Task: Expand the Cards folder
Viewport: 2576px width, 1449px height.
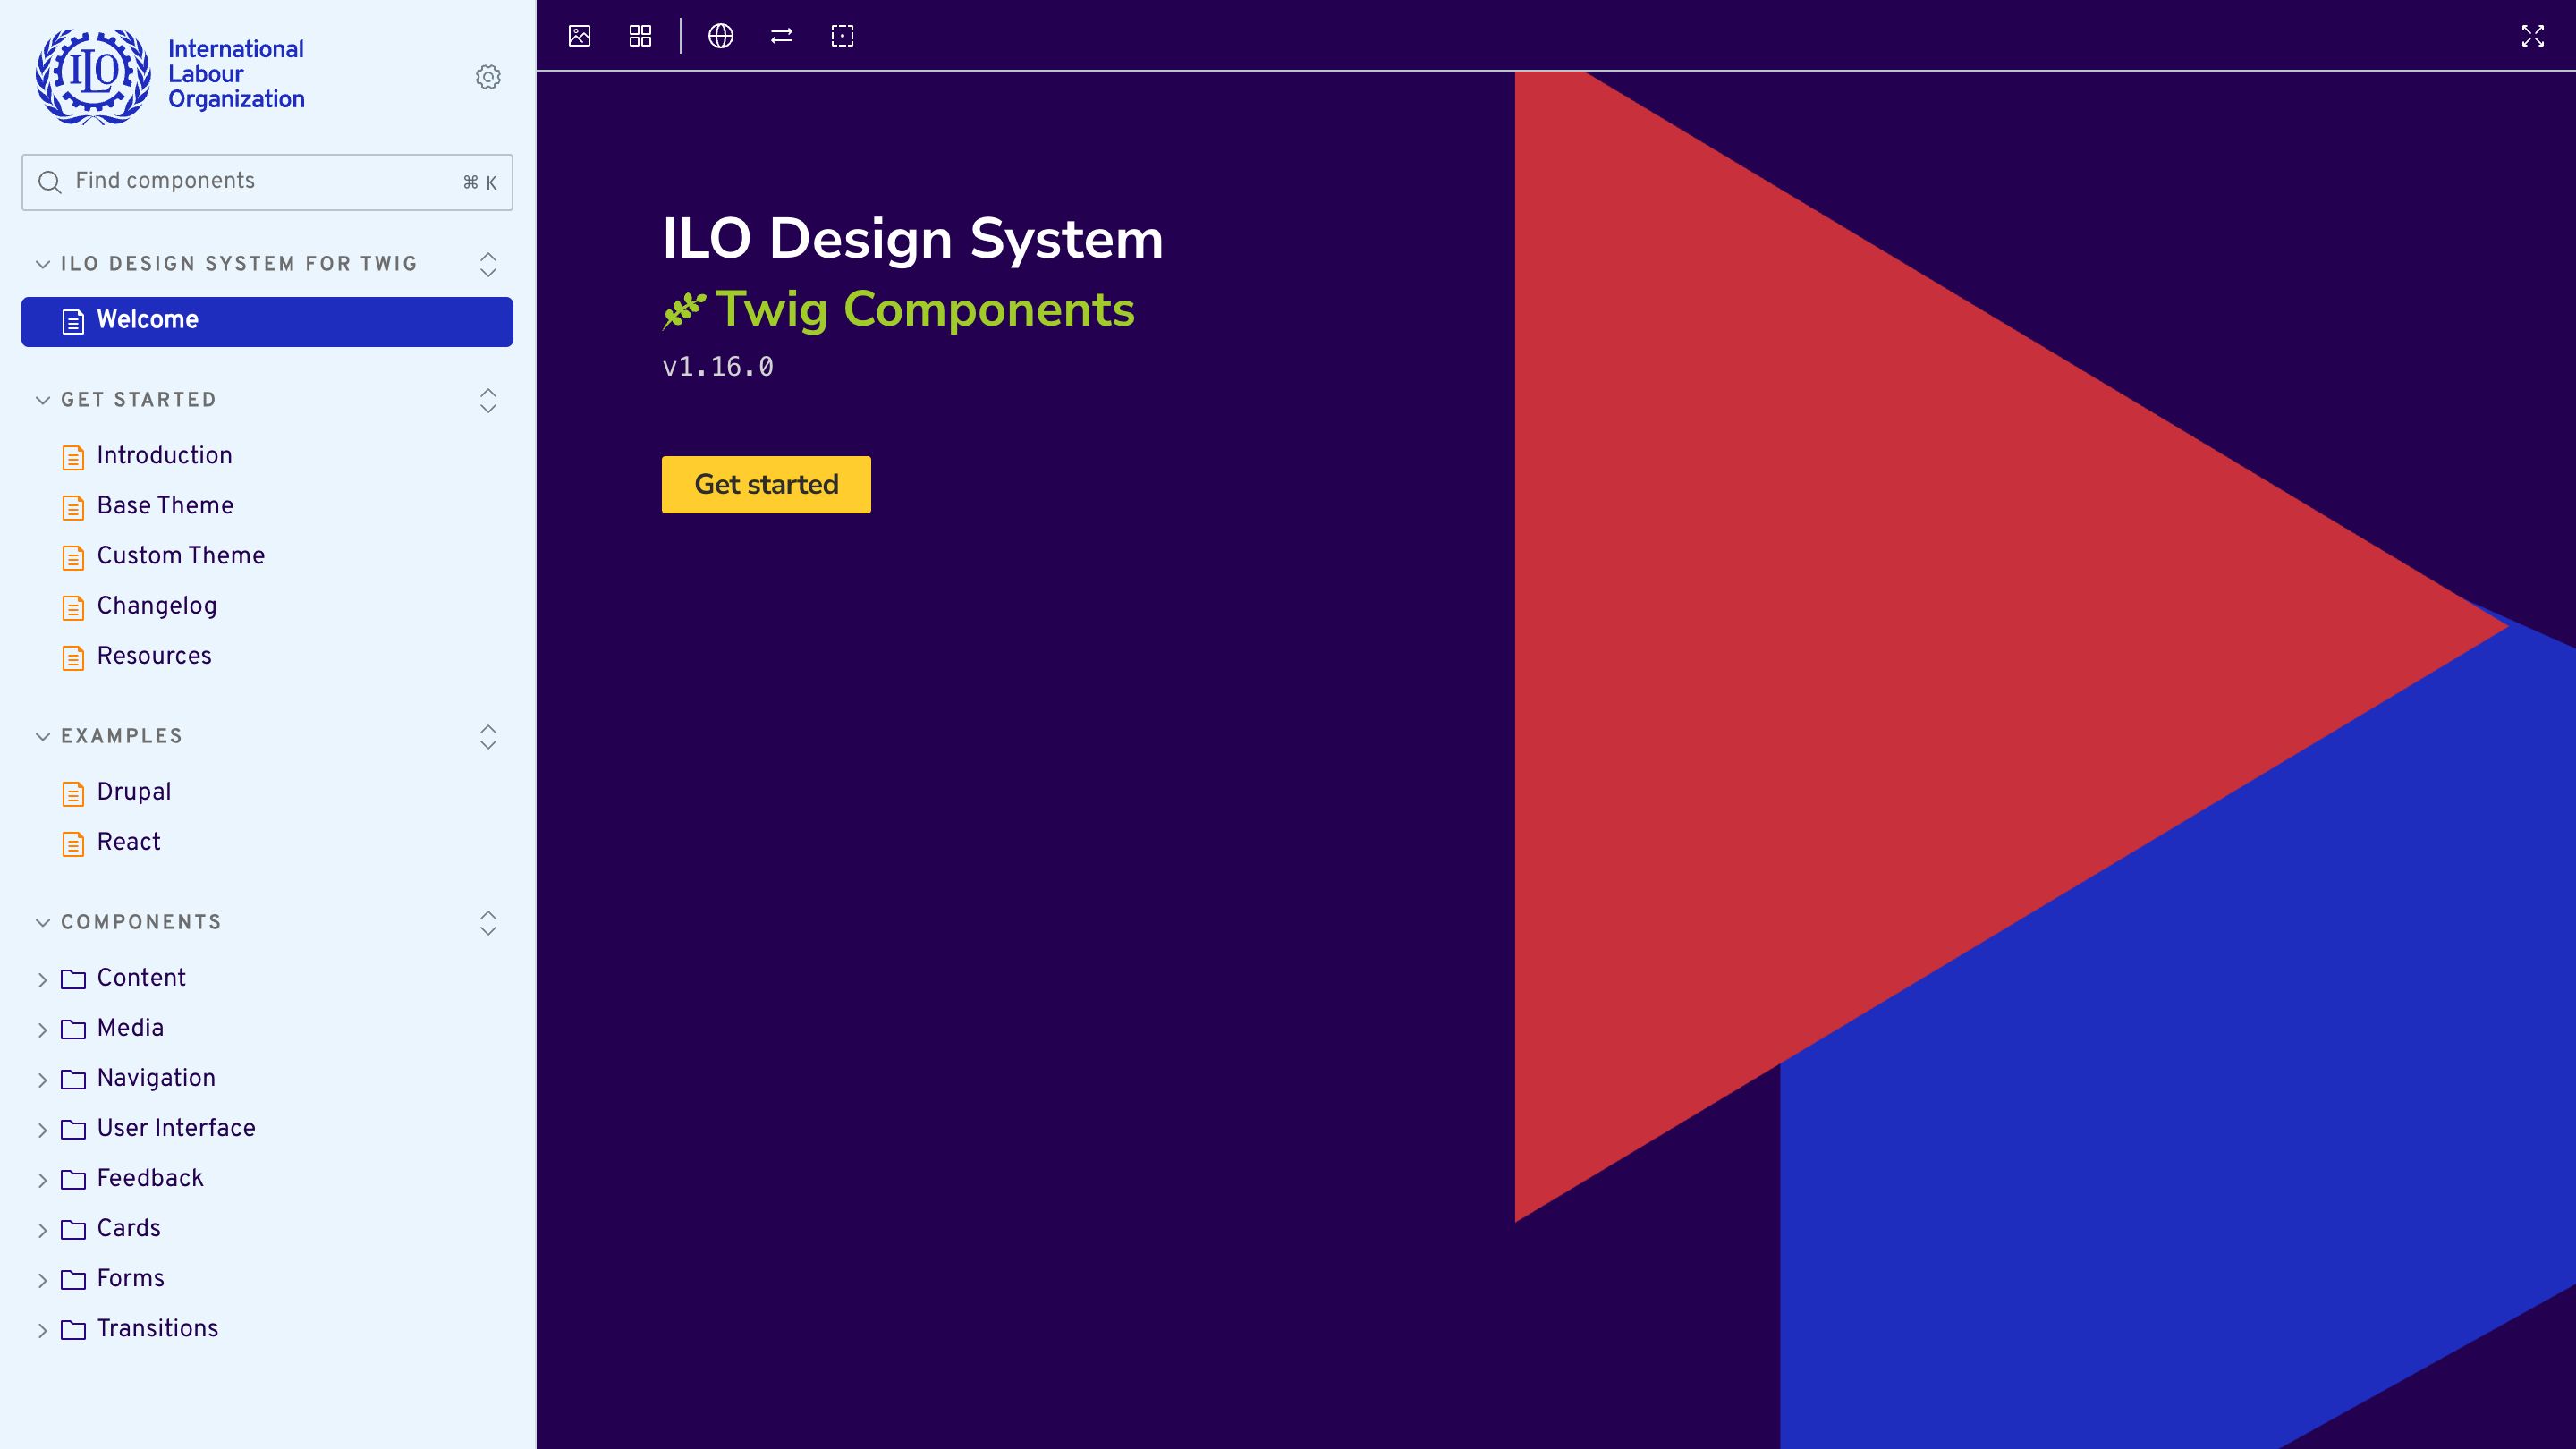Action: point(267,1228)
